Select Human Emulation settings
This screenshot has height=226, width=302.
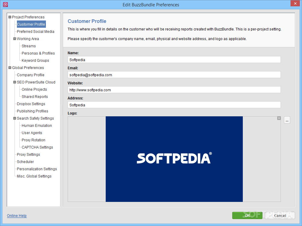click(37, 126)
